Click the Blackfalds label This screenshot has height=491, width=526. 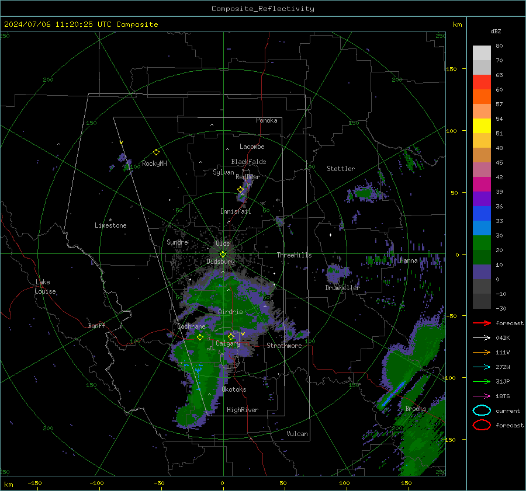pos(248,162)
